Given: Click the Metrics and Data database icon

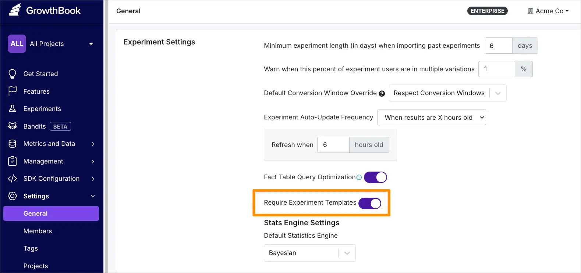Looking at the screenshot, I should 13,144.
